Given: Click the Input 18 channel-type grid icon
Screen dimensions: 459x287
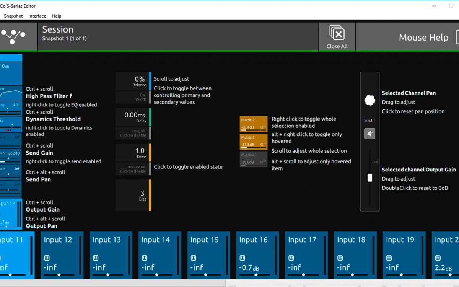Looking at the screenshot, I should pos(340,258).
